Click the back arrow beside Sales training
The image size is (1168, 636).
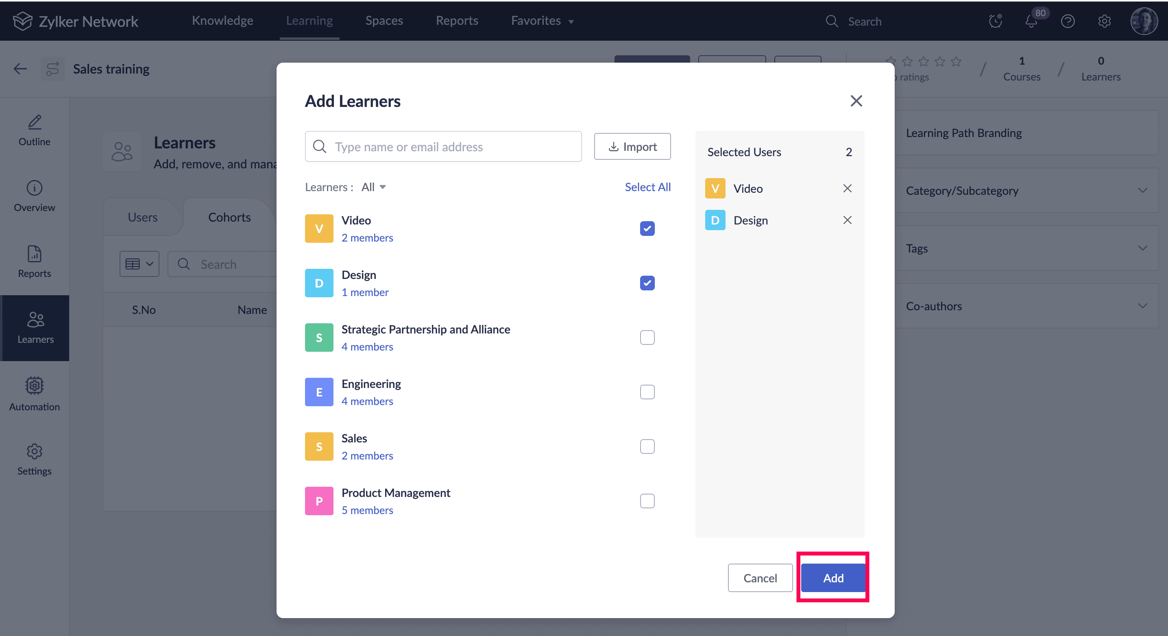tap(20, 69)
